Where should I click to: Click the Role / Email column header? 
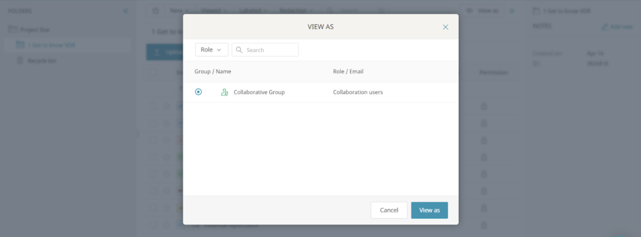pyautogui.click(x=348, y=71)
